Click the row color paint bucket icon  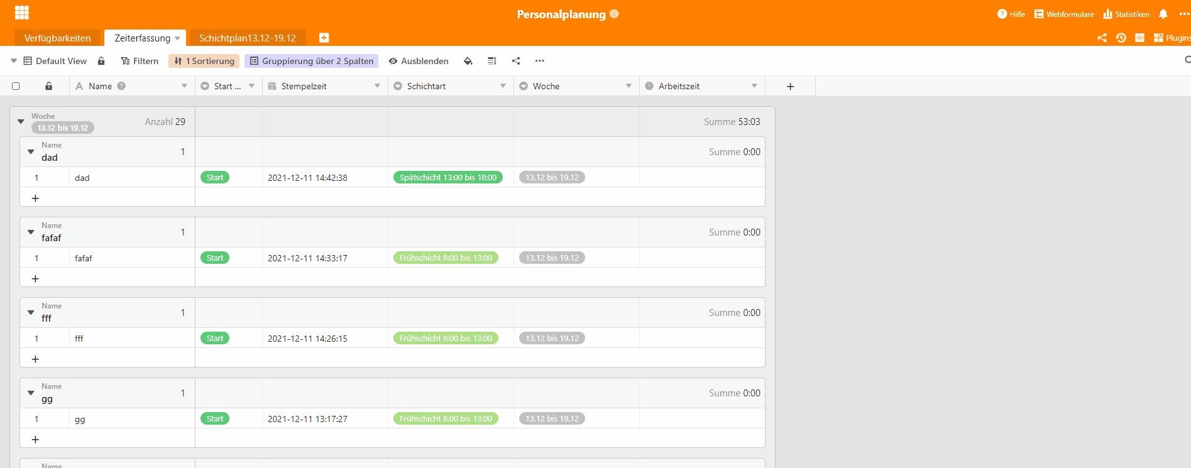click(468, 61)
